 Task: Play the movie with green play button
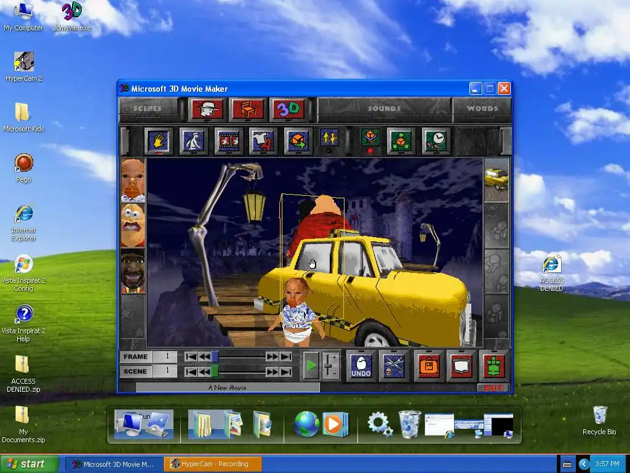311,366
